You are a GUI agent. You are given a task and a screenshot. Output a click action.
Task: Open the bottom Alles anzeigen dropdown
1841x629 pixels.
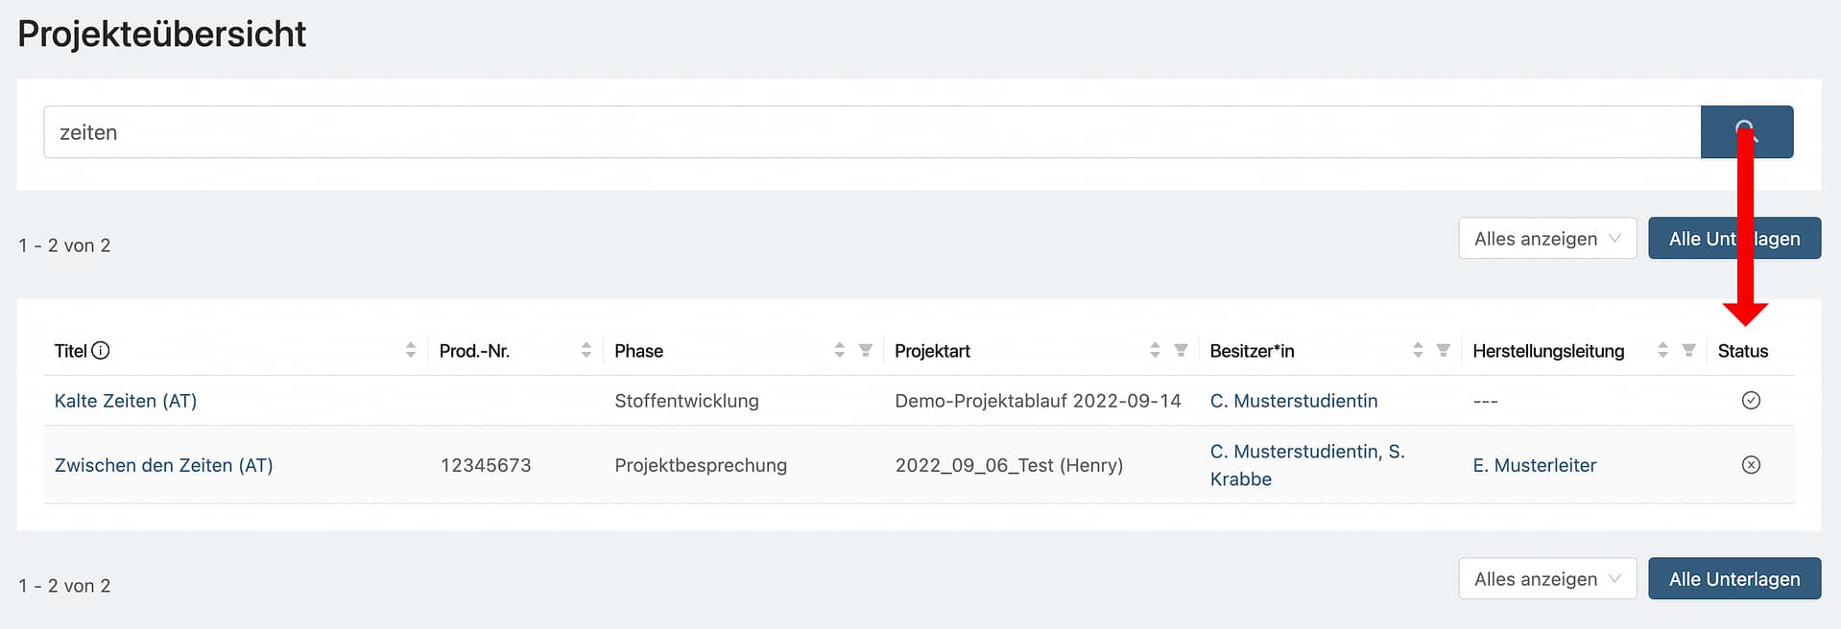click(1546, 579)
